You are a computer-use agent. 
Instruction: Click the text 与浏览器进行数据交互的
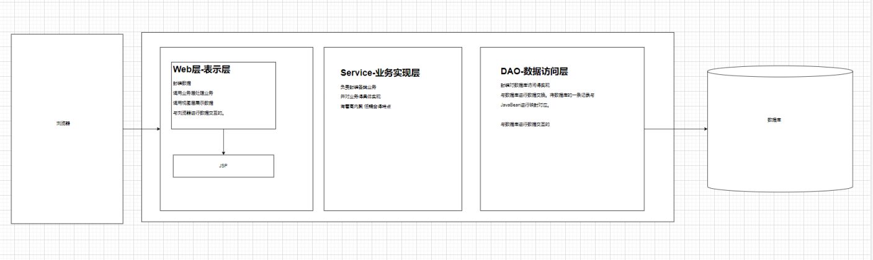point(198,113)
